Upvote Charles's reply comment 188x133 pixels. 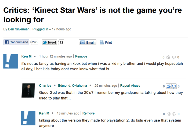[x=169, y=86]
